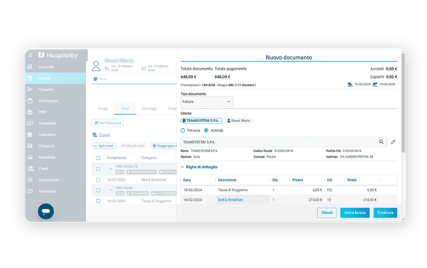
Task: Open the Preventivi paper-plane icon
Action: click(x=30, y=90)
